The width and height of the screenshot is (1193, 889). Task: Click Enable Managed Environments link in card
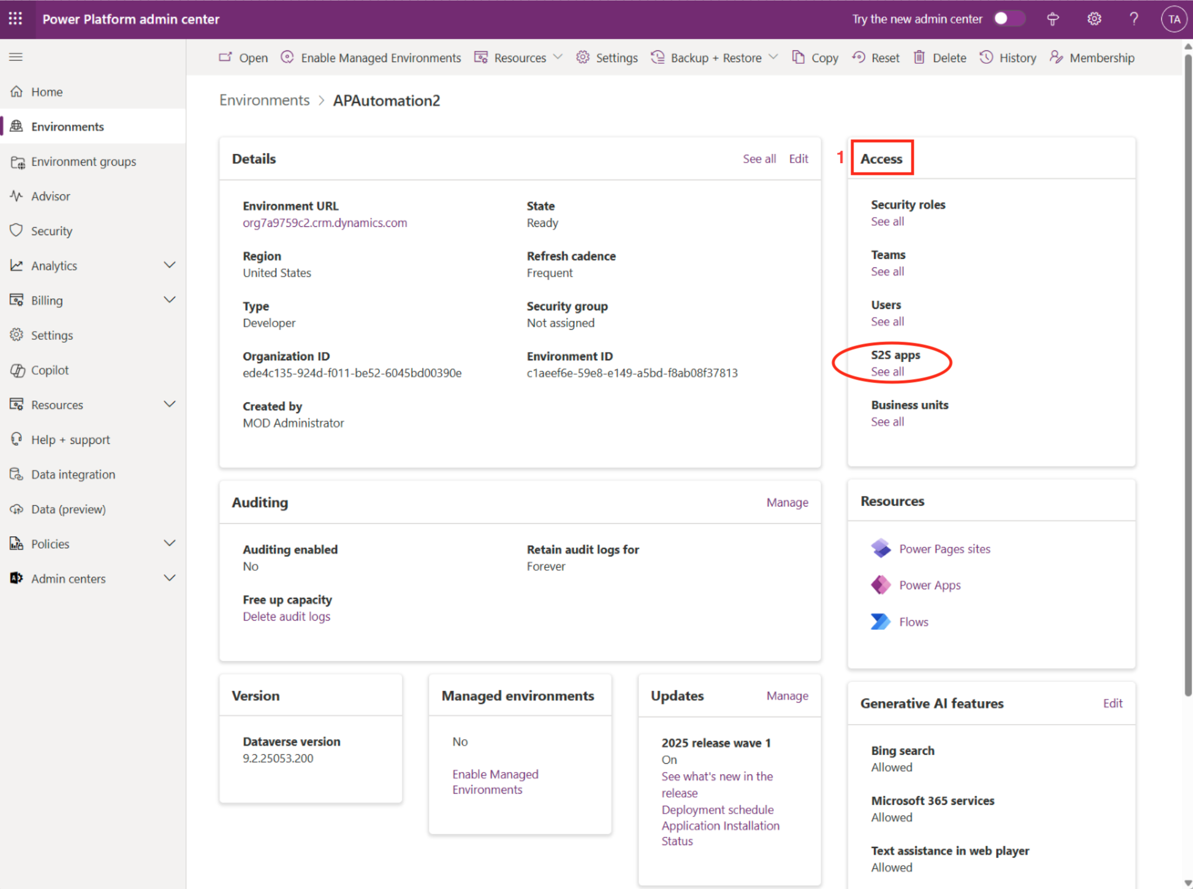coord(495,782)
